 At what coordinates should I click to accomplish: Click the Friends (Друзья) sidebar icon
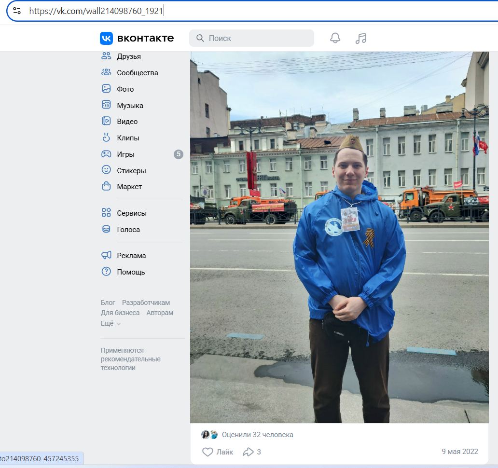coord(106,56)
